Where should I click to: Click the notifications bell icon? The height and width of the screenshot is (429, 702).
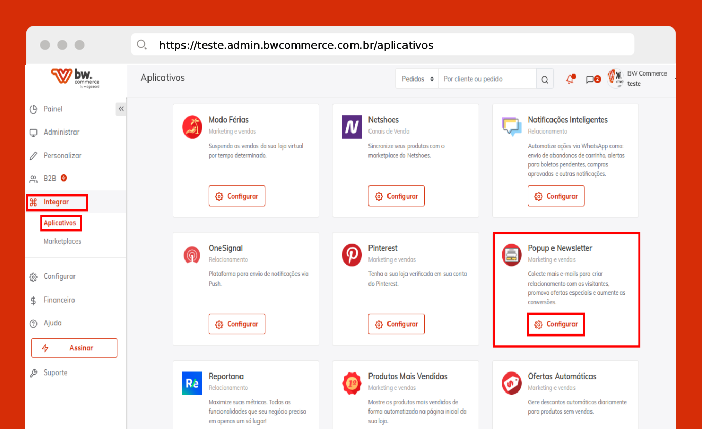[x=570, y=79]
